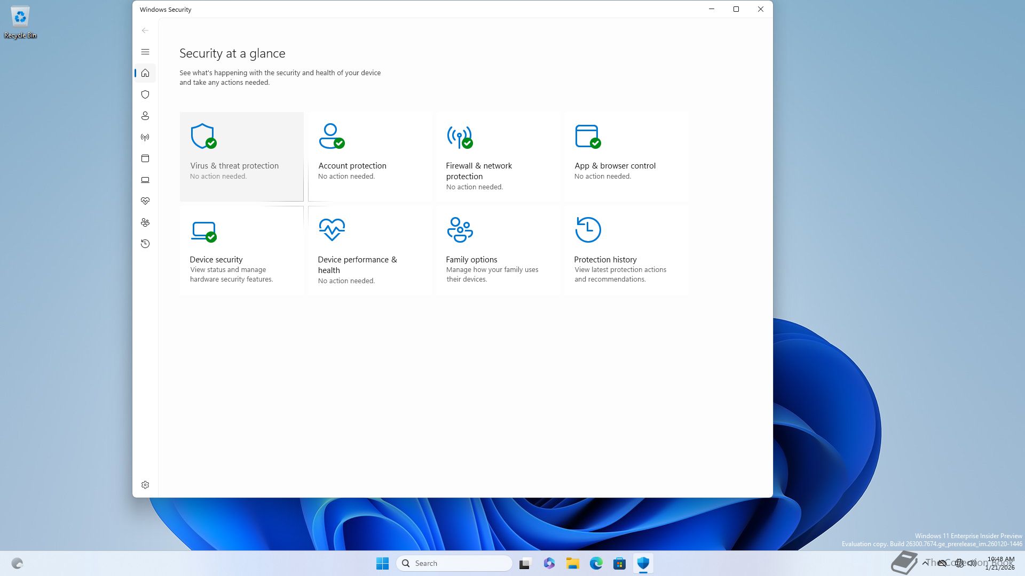This screenshot has width=1025, height=576.
Task: Open Protection history clock icon in sidebar
Action: click(x=145, y=244)
